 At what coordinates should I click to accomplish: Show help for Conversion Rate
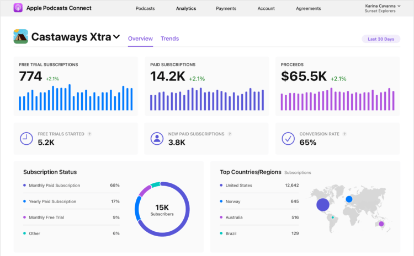[344, 134]
